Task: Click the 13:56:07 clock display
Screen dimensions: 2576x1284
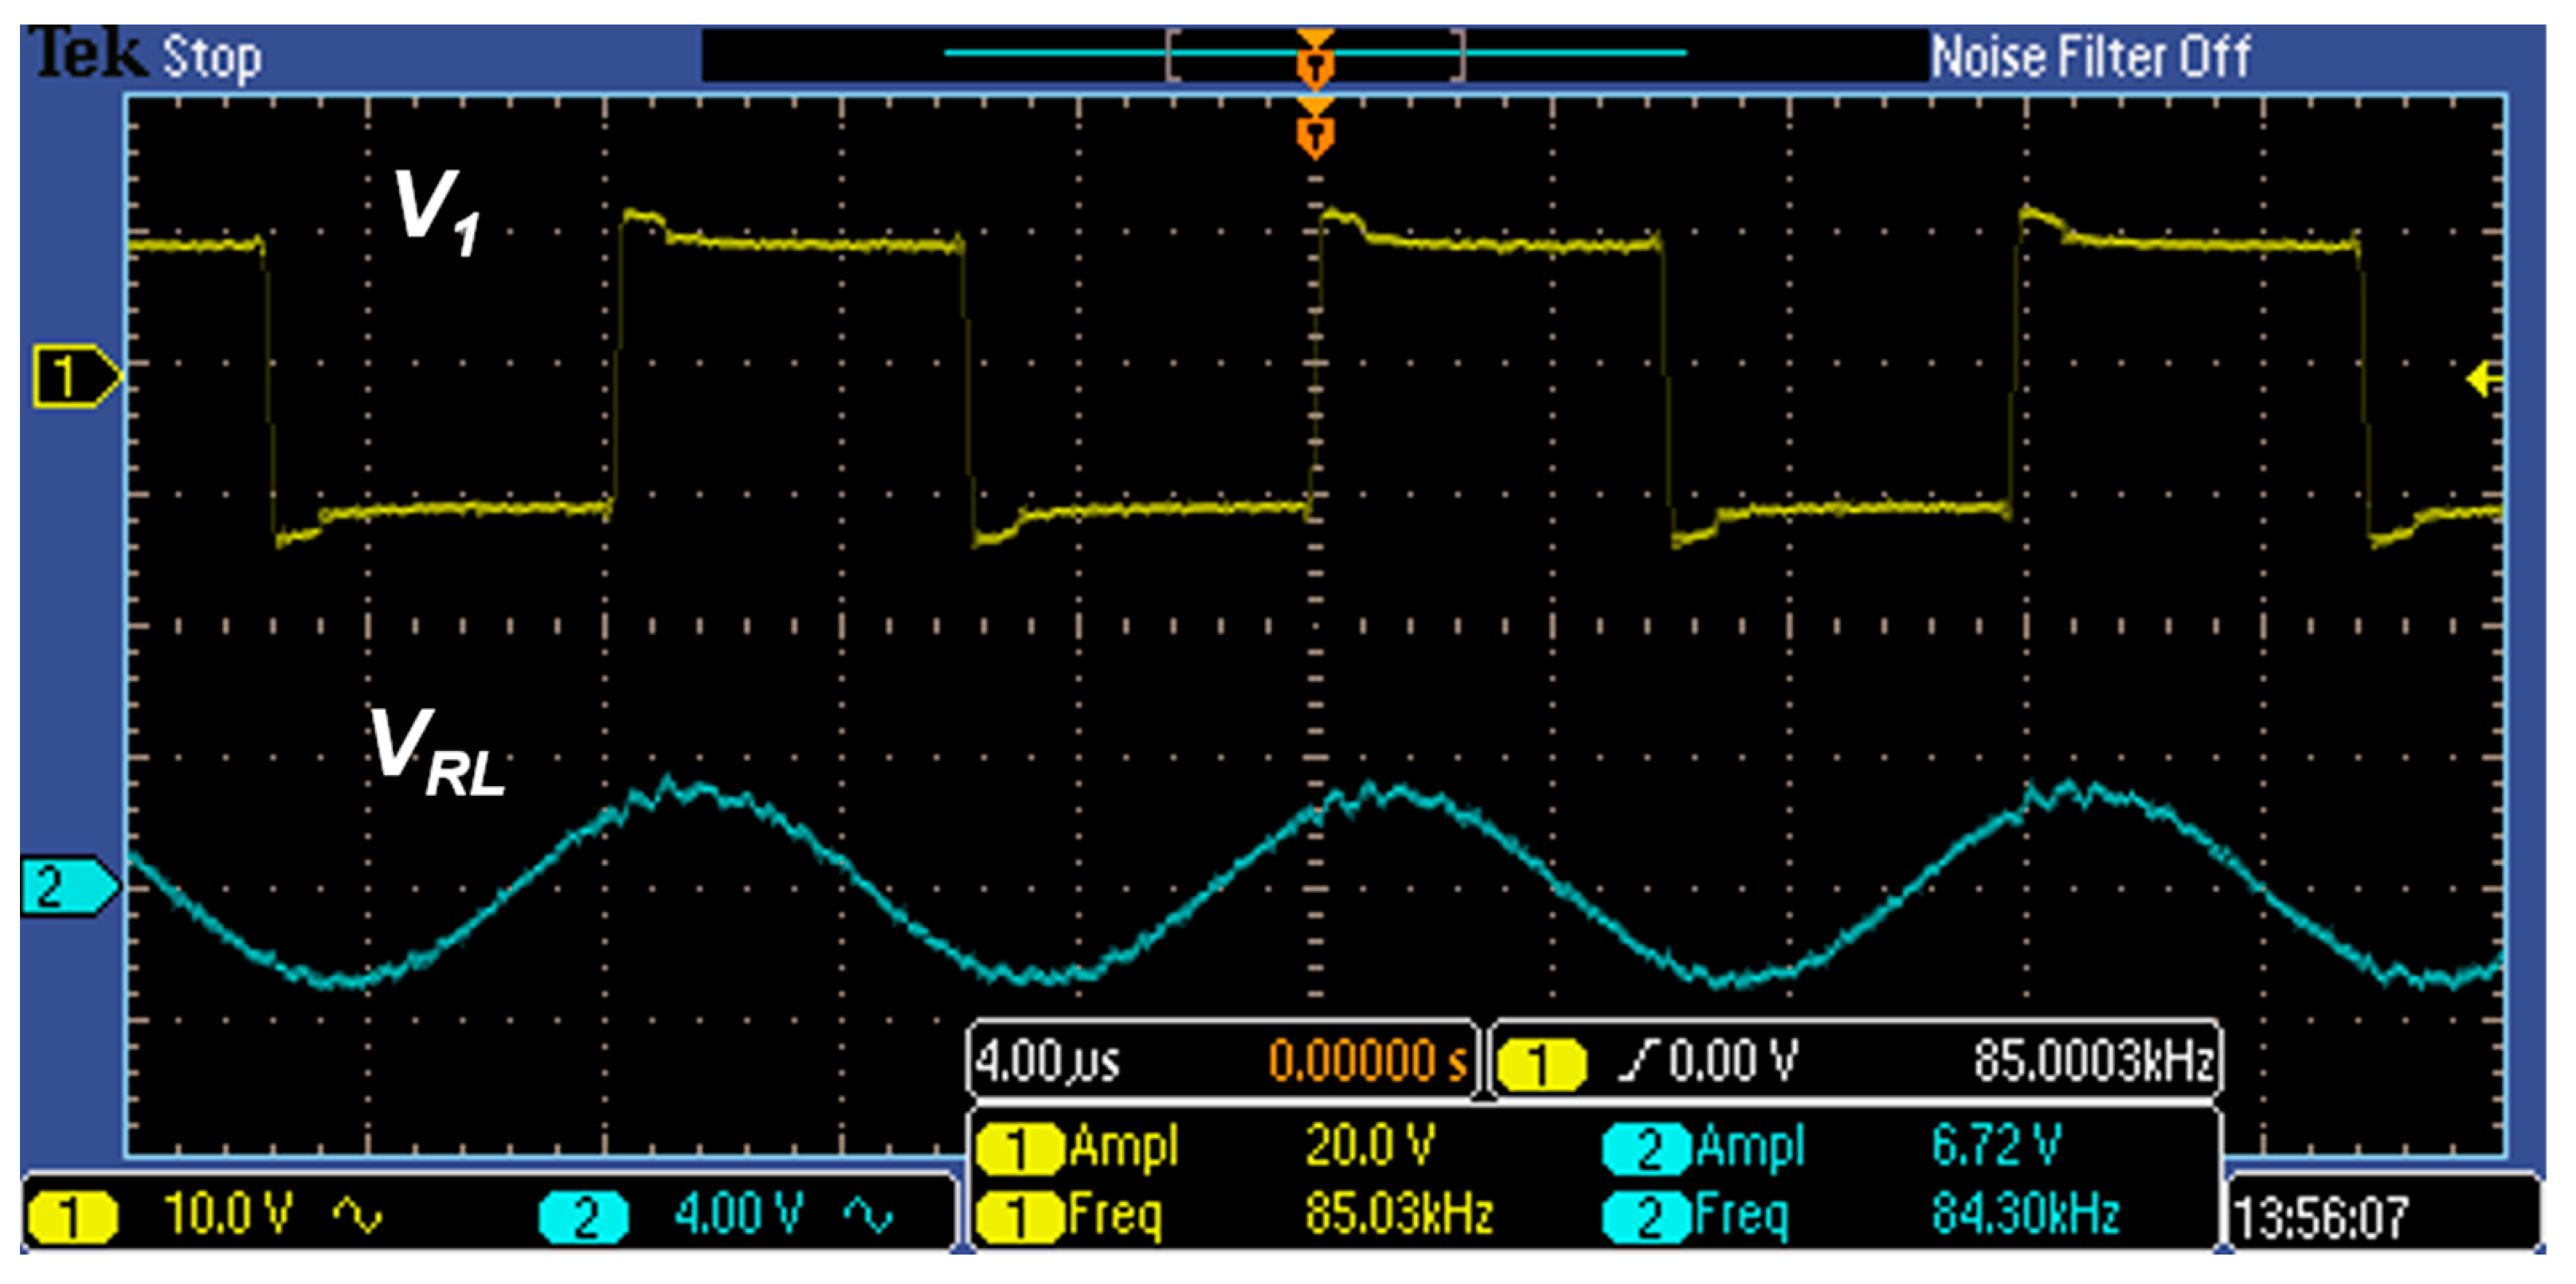Action: point(2320,1218)
